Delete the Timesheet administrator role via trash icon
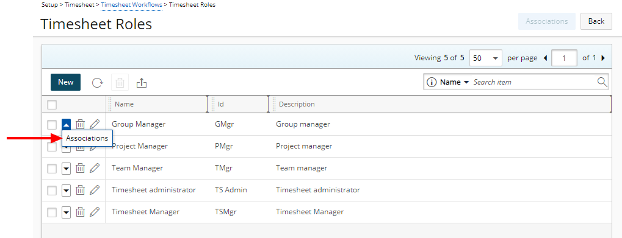This screenshot has width=622, height=238. [81, 190]
